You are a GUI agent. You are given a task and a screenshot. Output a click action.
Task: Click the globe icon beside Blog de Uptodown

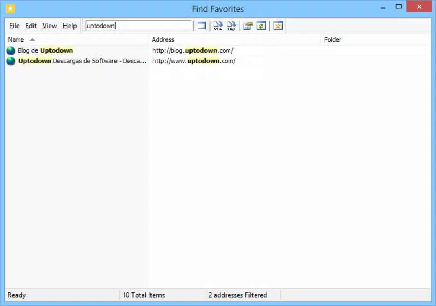tap(11, 50)
